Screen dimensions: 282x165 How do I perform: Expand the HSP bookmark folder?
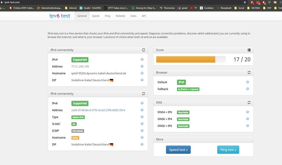[267, 8]
